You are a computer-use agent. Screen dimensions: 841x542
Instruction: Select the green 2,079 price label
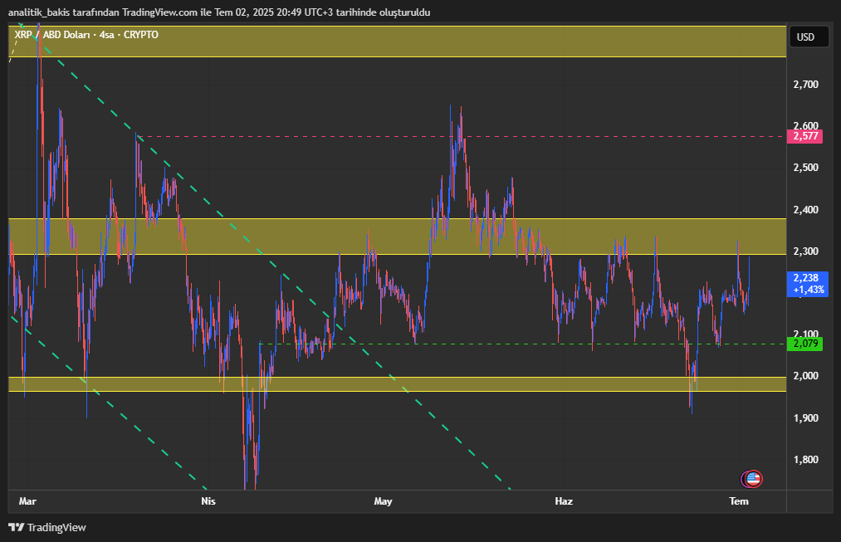(806, 344)
